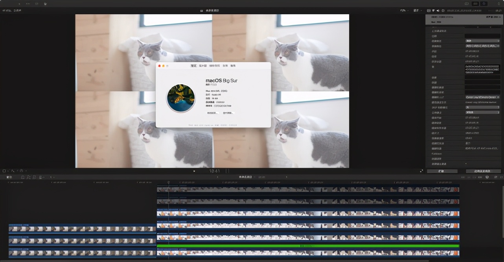Toggle the browser panel button in toolbar

tap(467, 4)
